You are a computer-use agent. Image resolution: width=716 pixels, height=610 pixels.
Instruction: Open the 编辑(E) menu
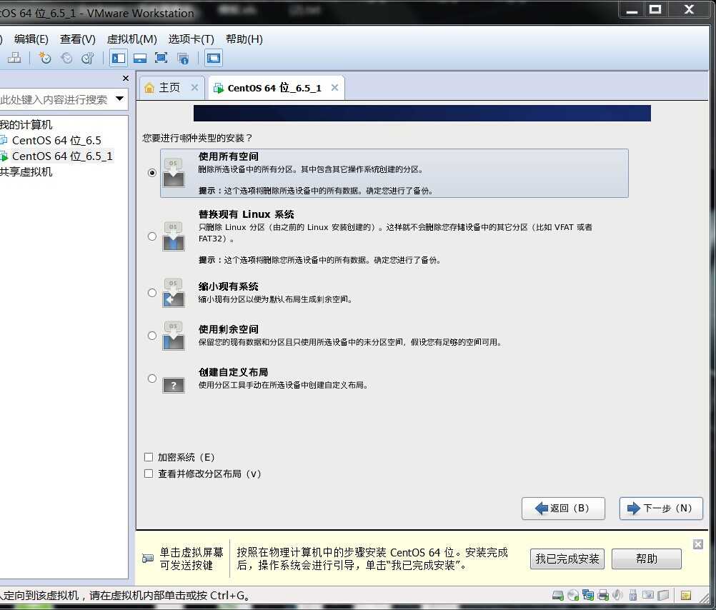pos(31,39)
